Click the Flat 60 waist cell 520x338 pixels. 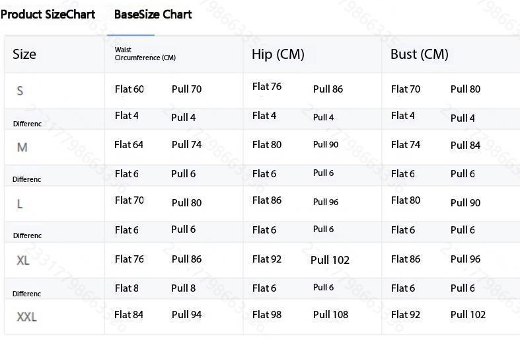(x=129, y=89)
